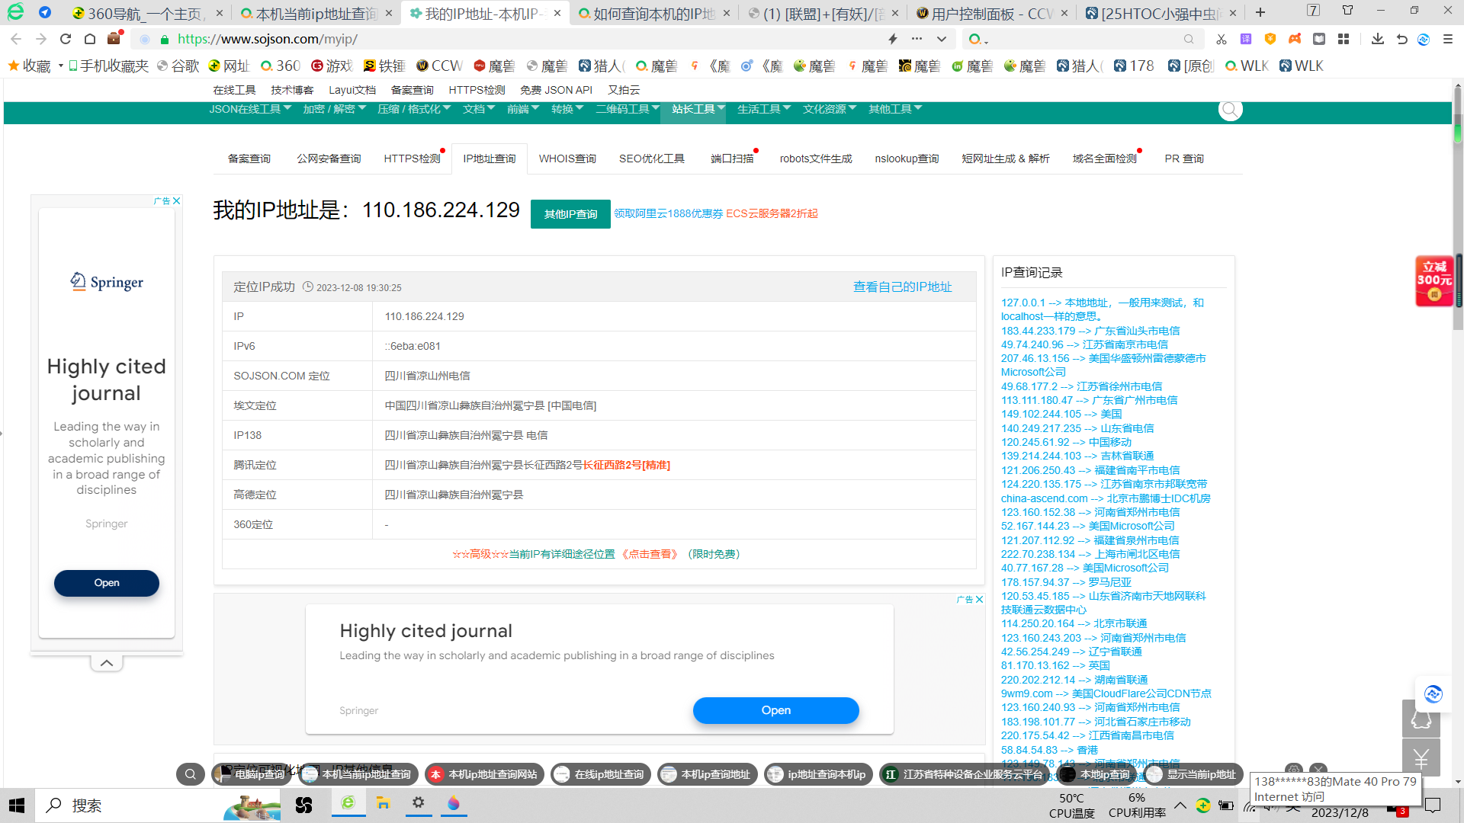This screenshot has height=823, width=1464.
Task: Open the downloads icon in toolbar
Action: [1377, 39]
